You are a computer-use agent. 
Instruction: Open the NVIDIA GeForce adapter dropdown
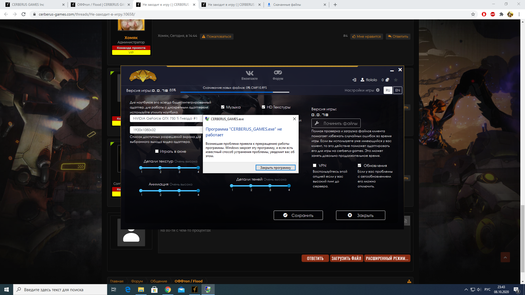point(166,118)
